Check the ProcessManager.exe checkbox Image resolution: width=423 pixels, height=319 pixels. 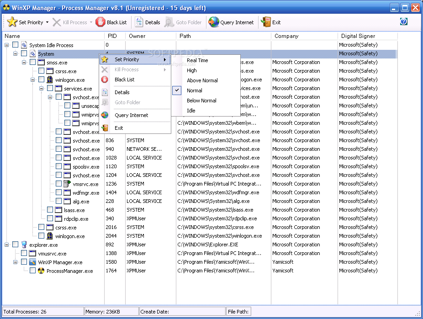(x=32, y=271)
